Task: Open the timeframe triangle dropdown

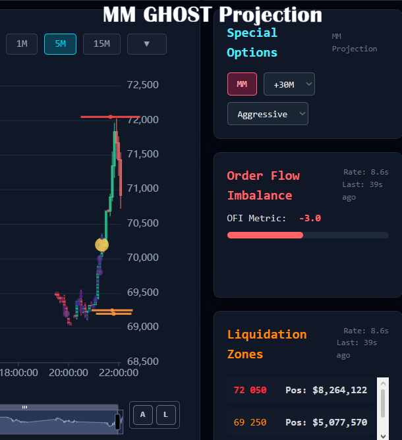Action: click(147, 44)
